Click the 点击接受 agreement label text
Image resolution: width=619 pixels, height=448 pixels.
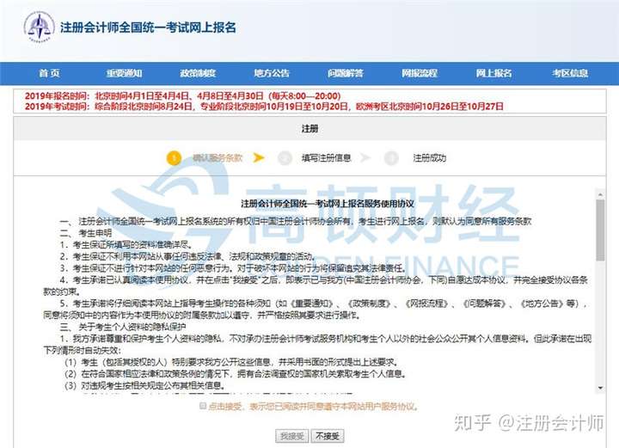click(313, 406)
